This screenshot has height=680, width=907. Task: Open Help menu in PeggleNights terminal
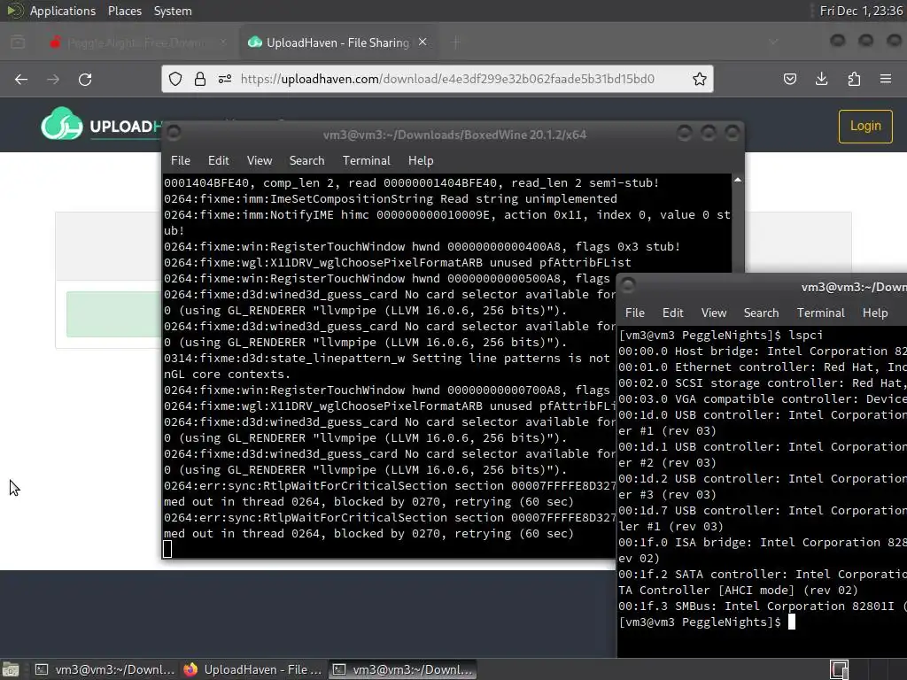click(875, 313)
